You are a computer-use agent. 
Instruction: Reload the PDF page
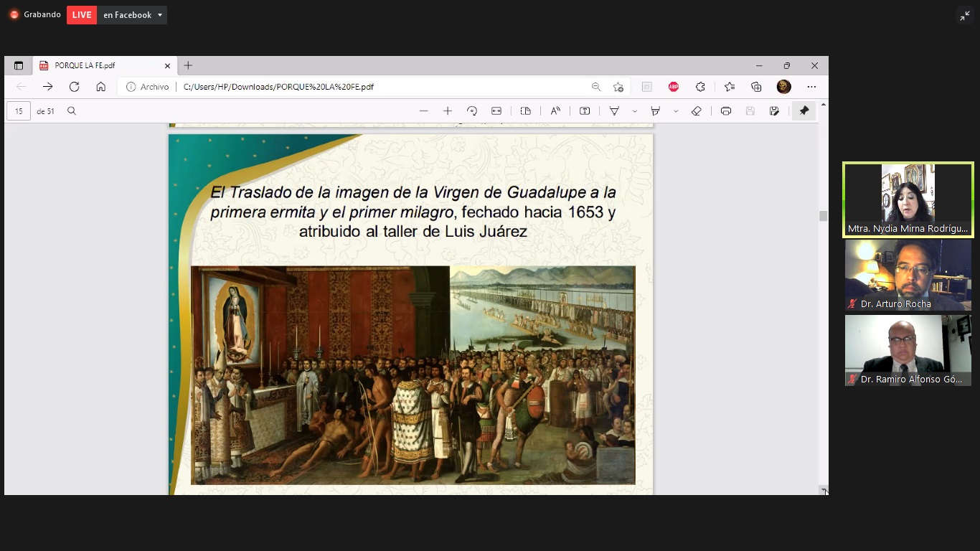pyautogui.click(x=74, y=87)
